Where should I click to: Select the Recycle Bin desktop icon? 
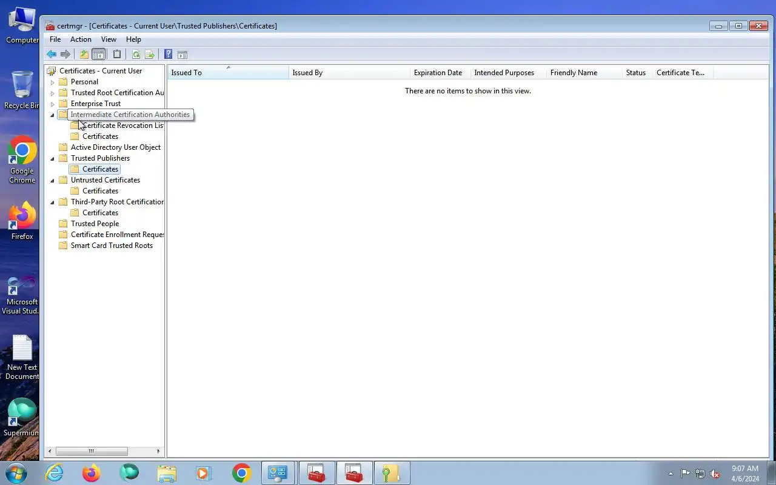pyautogui.click(x=22, y=90)
